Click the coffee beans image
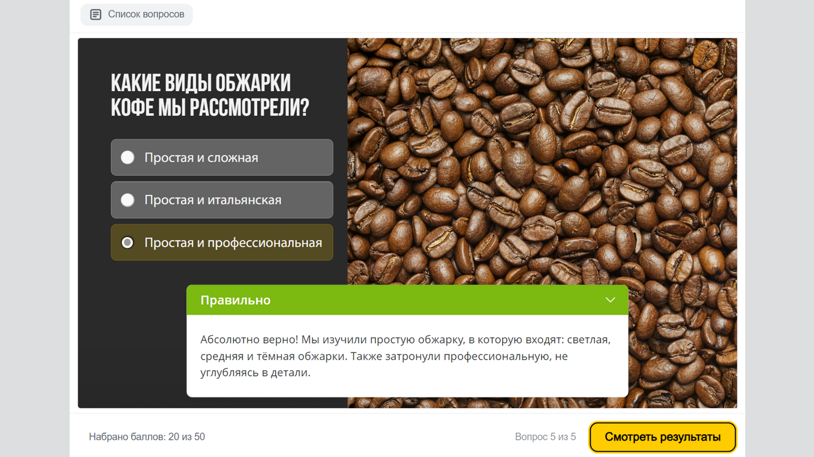 tap(542, 160)
